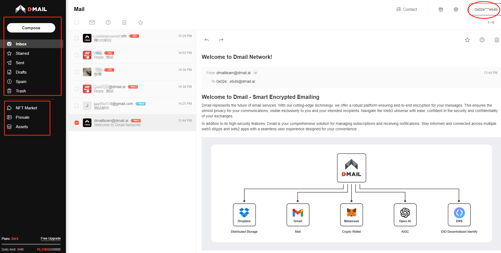This screenshot has width=501, height=253.
Task: Open the Spam folder
Action: point(21,82)
